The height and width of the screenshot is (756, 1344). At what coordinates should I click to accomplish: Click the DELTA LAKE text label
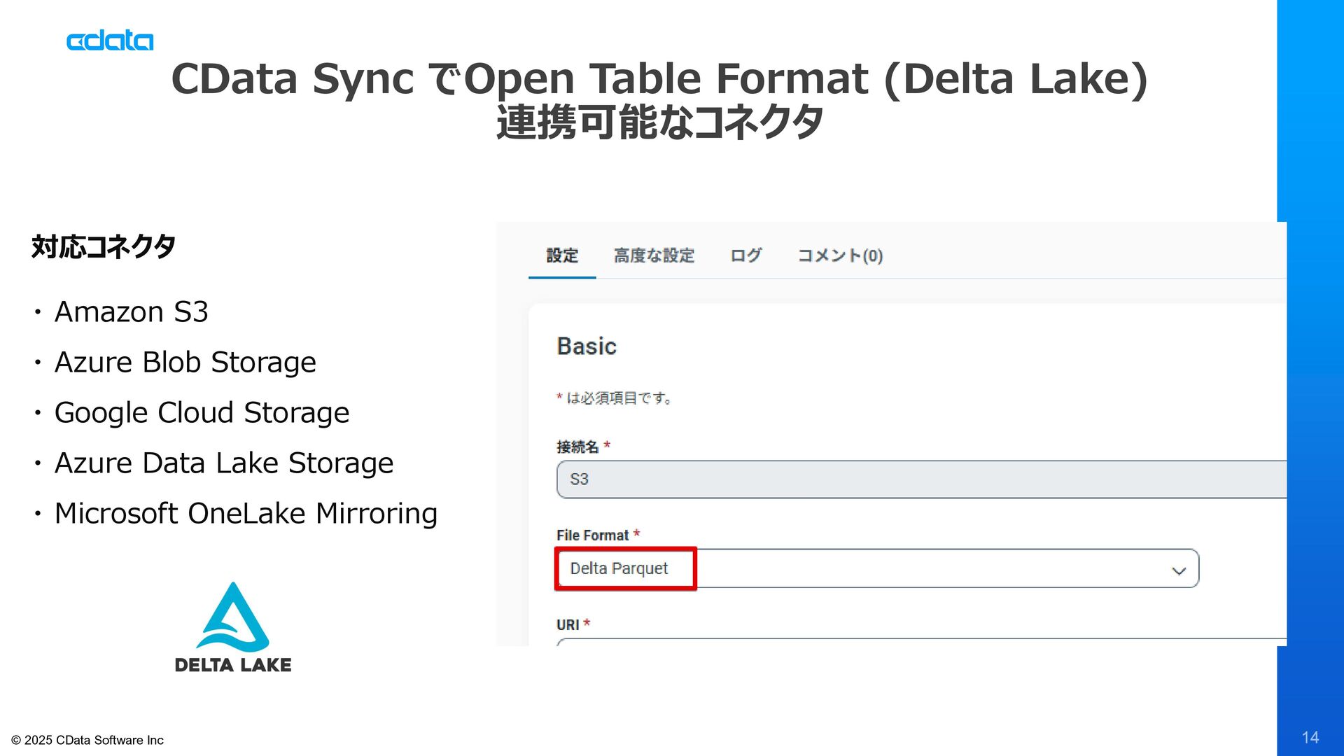[x=232, y=665]
